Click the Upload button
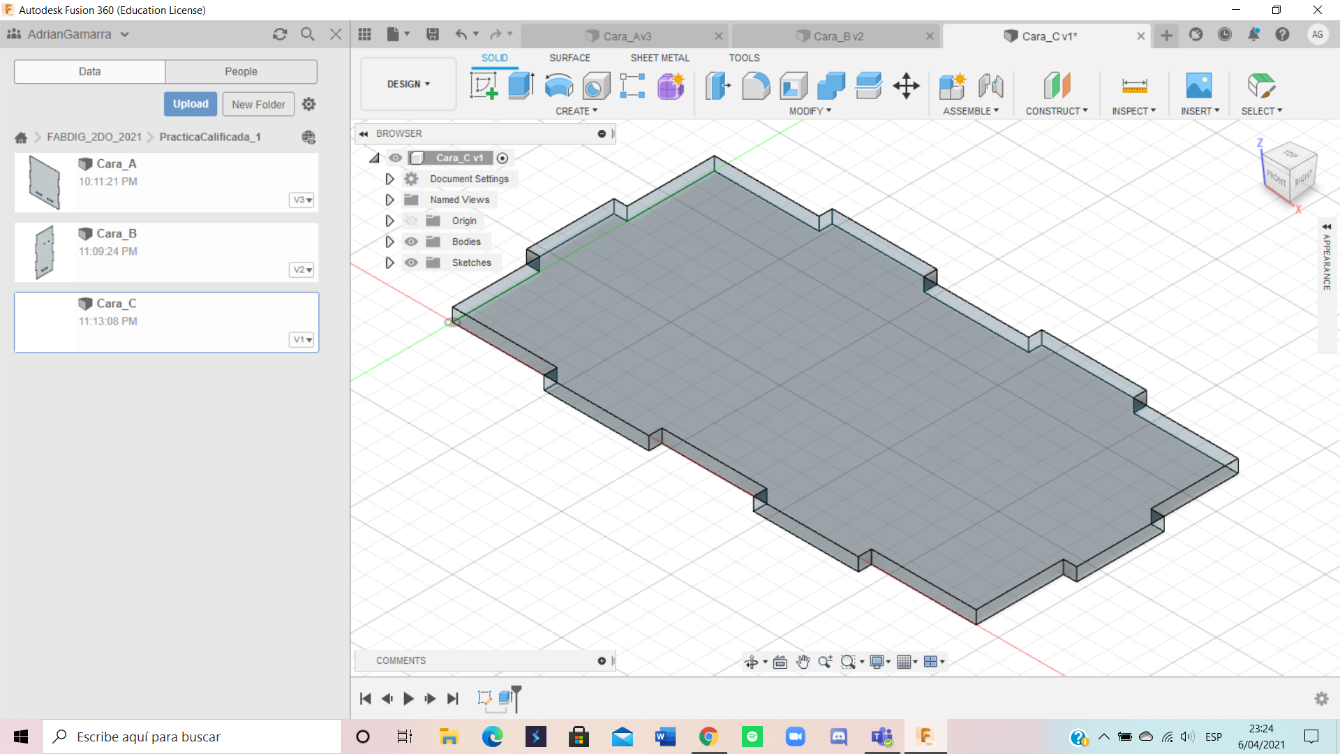1340x754 pixels. click(x=191, y=104)
